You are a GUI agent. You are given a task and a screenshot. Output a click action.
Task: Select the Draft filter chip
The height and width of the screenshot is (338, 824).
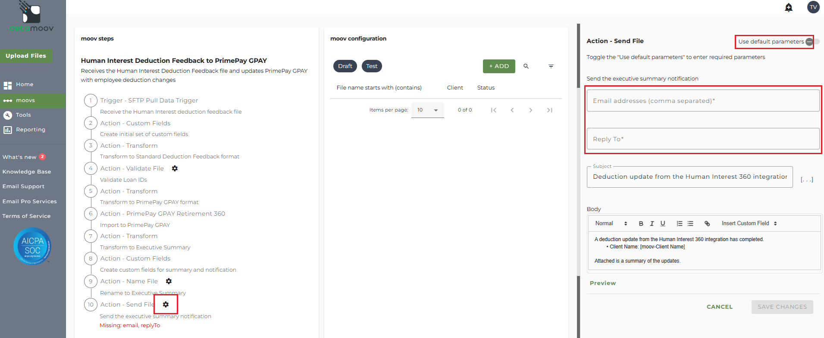click(x=345, y=66)
